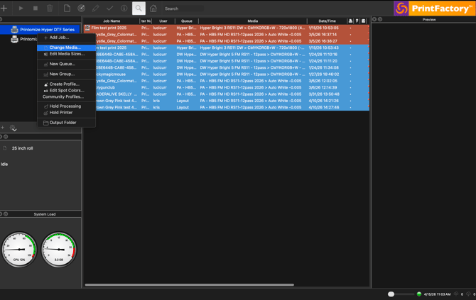This screenshot has height=300, width=476.
Task: Click the filter column header icon
Action: (357, 21)
